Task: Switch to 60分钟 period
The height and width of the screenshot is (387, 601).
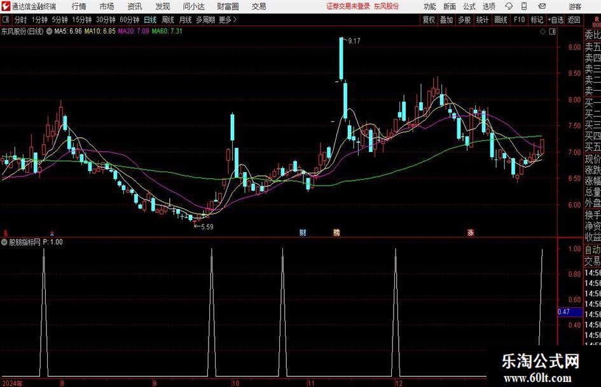Action: tap(130, 20)
